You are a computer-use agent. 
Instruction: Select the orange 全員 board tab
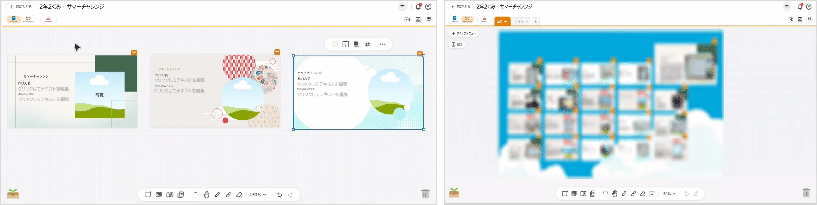coord(500,22)
